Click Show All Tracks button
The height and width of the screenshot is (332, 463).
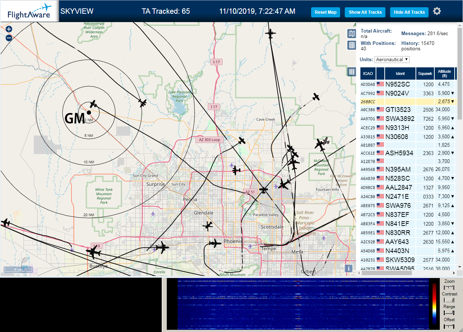tap(365, 12)
